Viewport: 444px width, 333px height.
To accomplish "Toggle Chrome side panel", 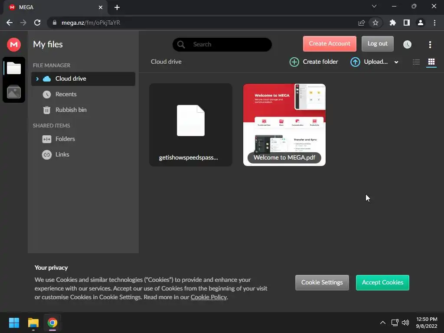I will pyautogui.click(x=406, y=23).
